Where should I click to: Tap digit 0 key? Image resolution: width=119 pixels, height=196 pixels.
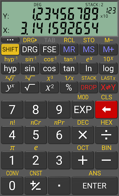[x=12, y=186]
